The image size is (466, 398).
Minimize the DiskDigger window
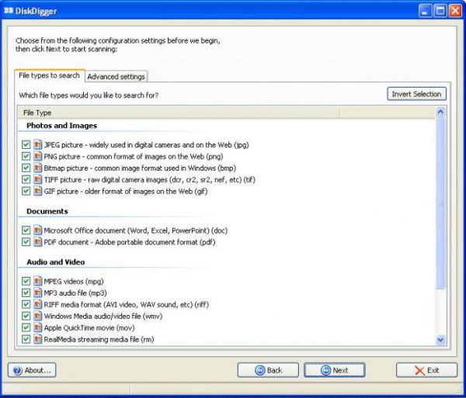click(x=425, y=11)
